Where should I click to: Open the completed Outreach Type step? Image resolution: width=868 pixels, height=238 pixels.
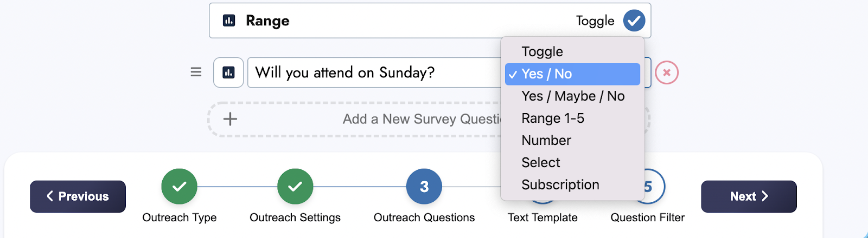click(x=179, y=187)
